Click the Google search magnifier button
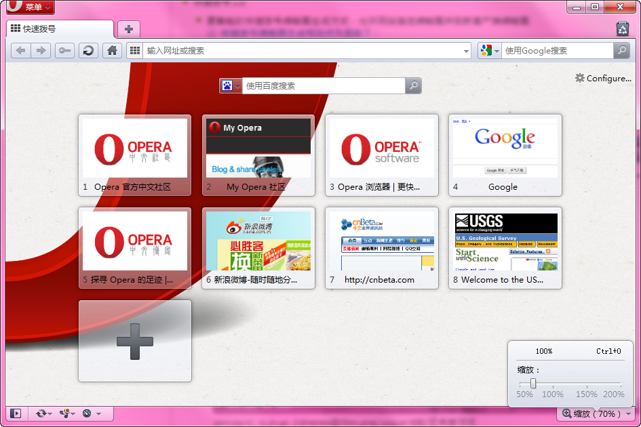 621,51
